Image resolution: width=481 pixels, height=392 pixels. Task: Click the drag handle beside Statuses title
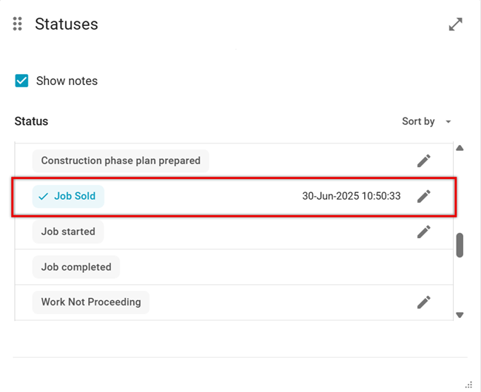click(x=18, y=24)
